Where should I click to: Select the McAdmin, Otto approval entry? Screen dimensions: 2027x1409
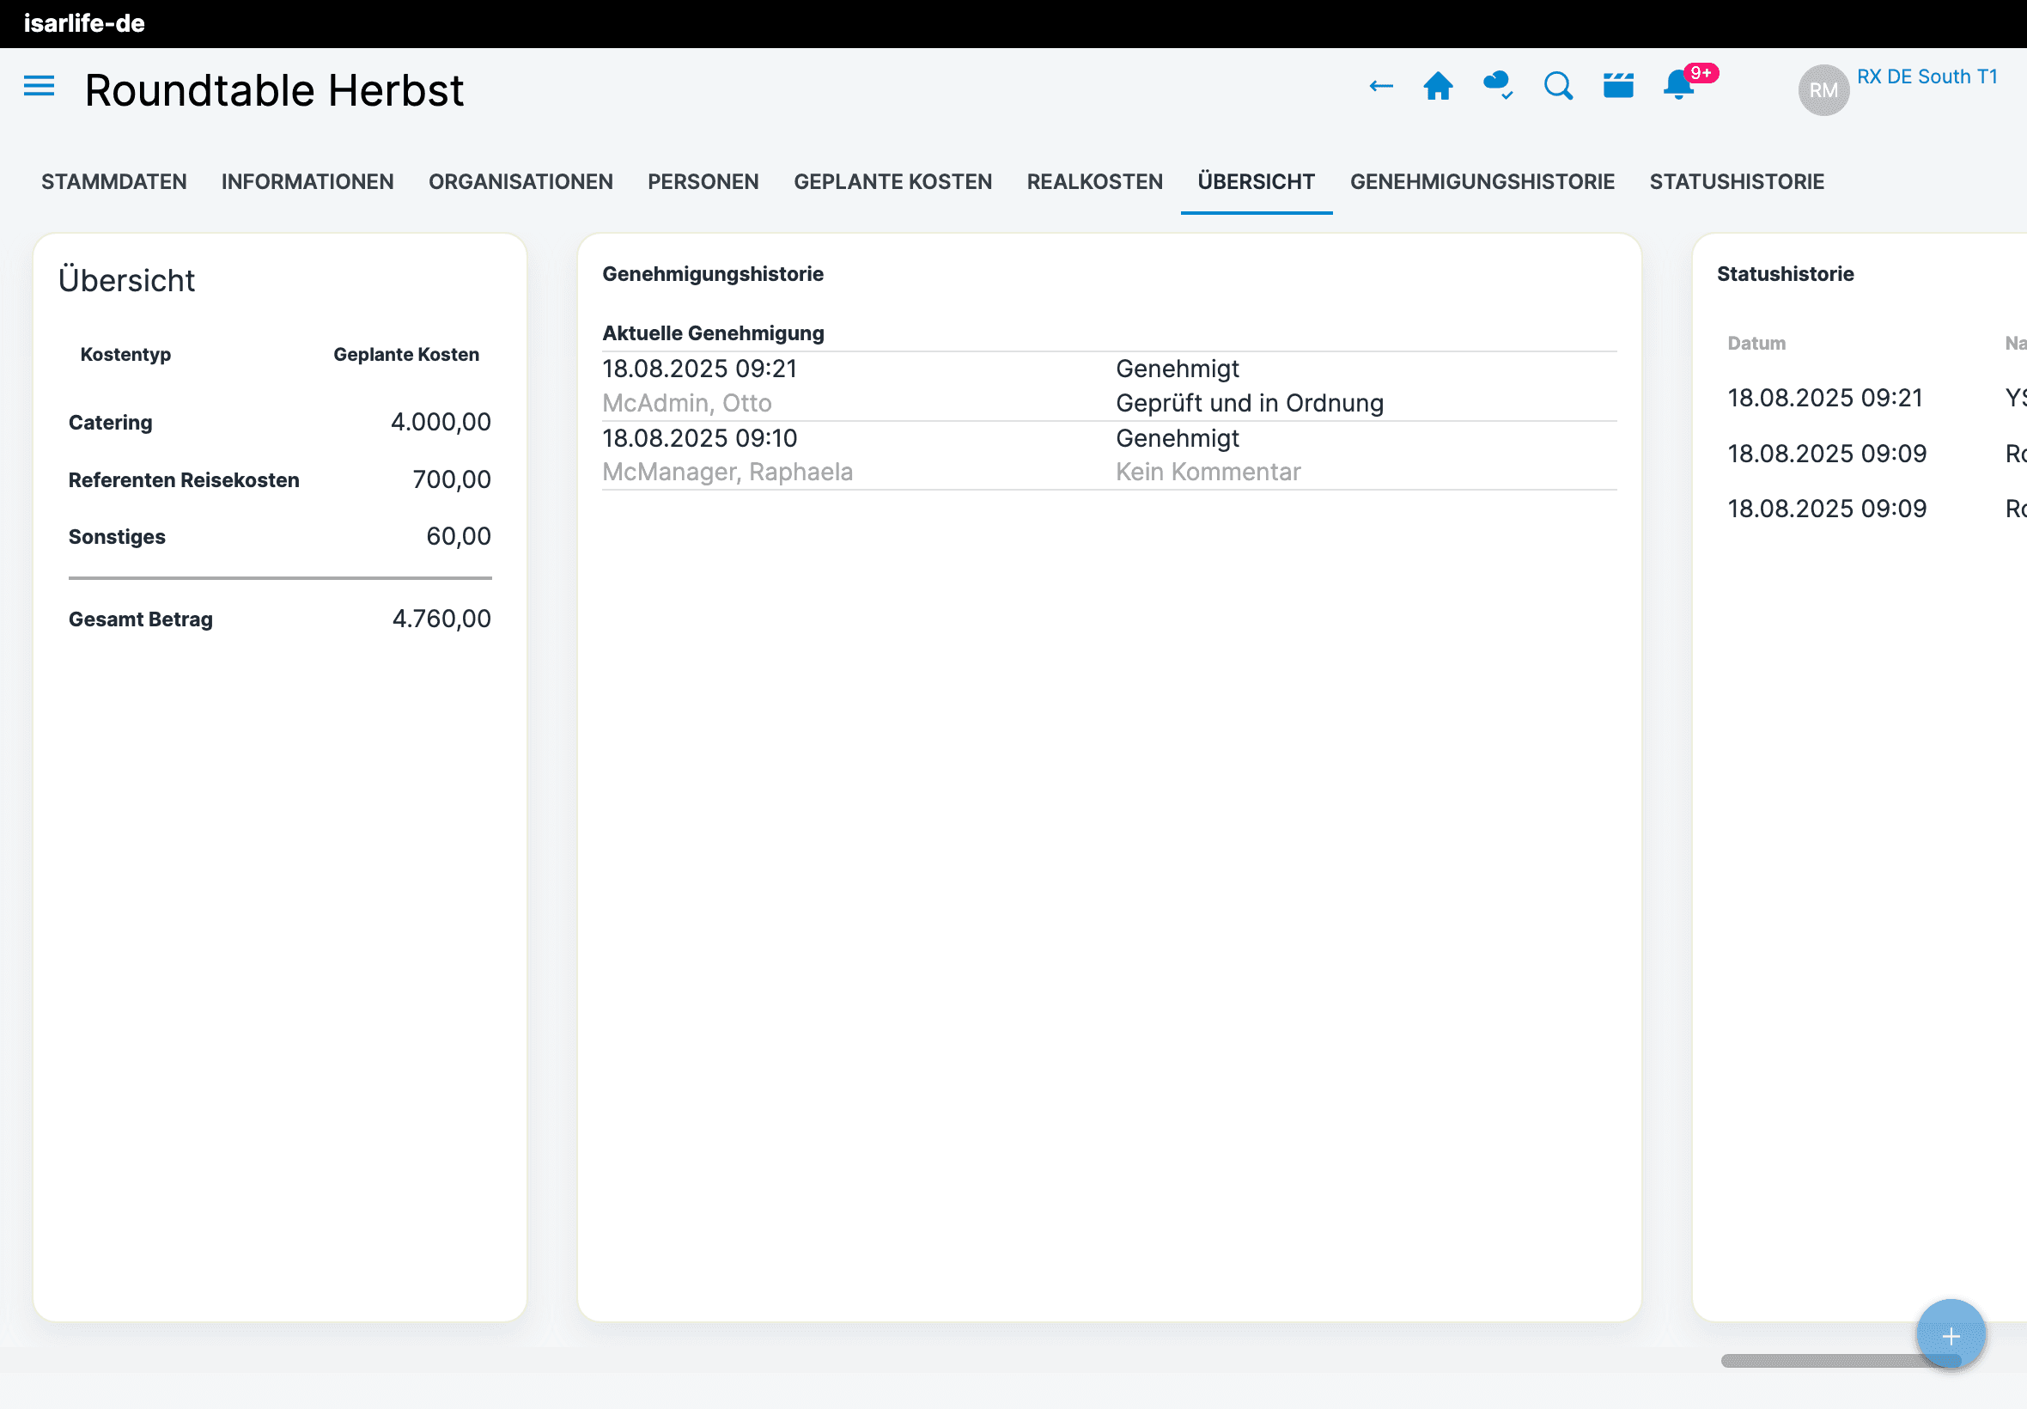coord(686,403)
